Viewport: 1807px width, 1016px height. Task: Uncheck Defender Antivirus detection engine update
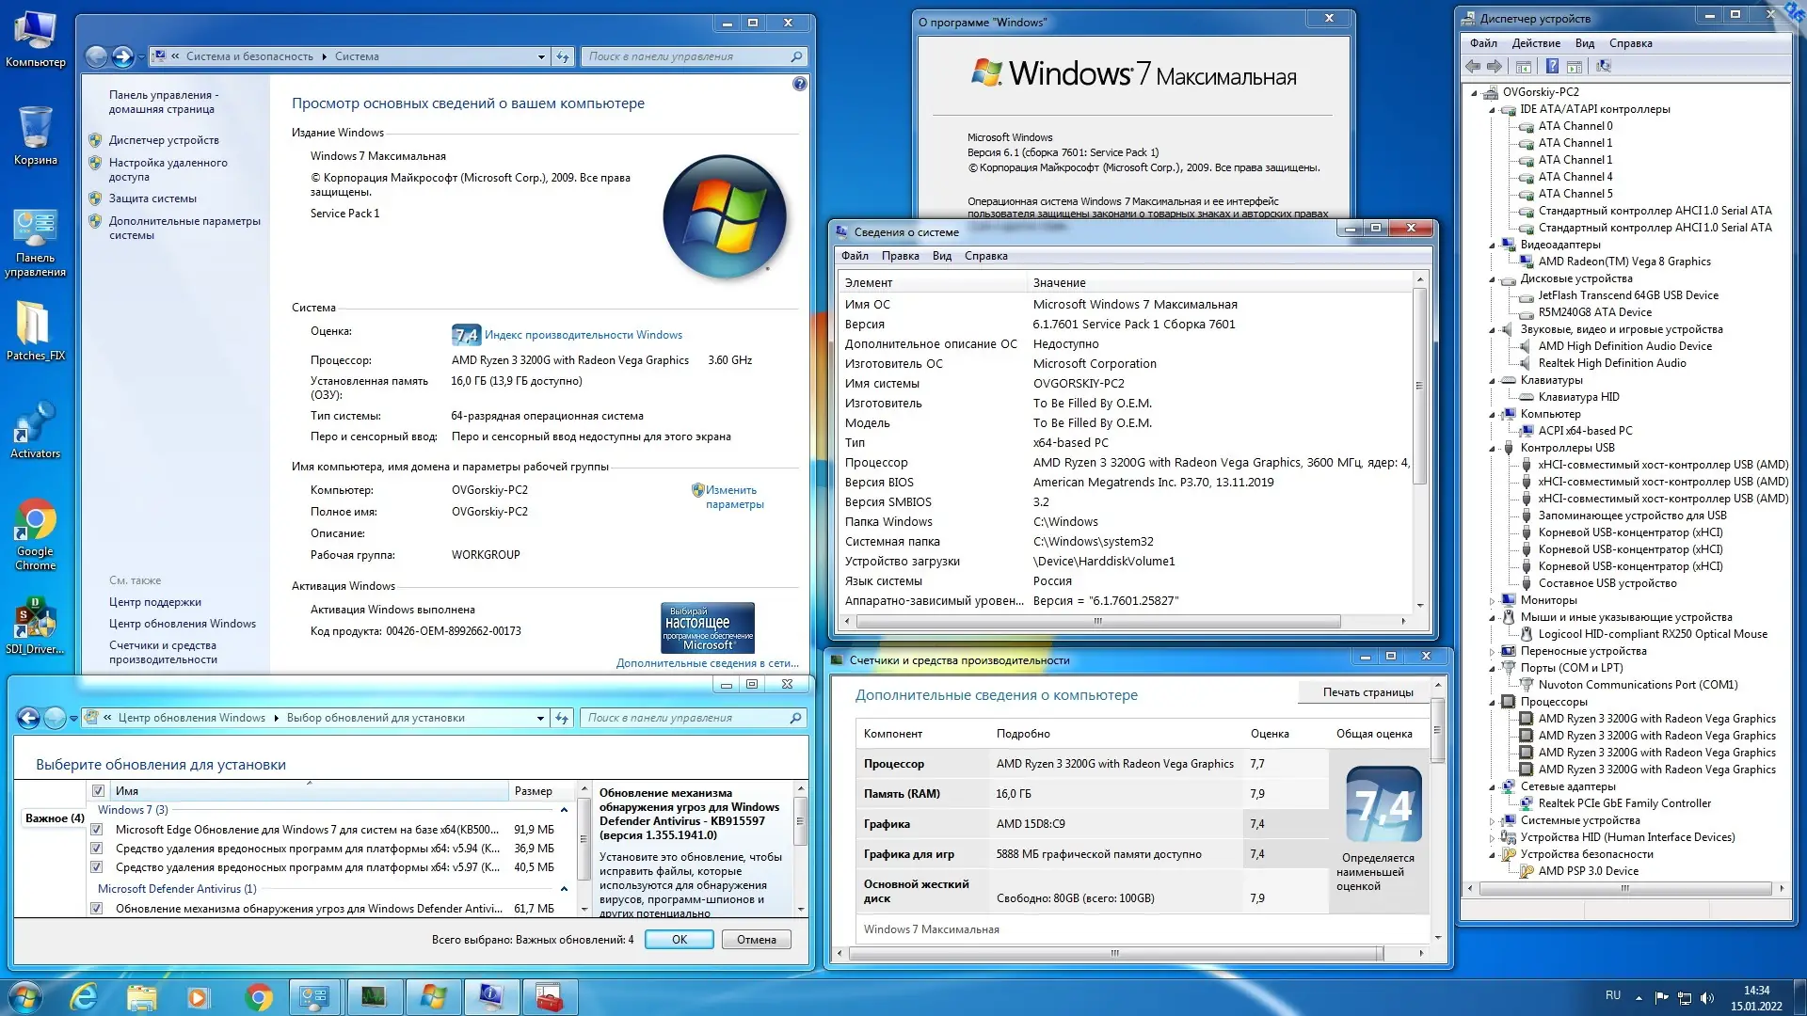pos(97,909)
